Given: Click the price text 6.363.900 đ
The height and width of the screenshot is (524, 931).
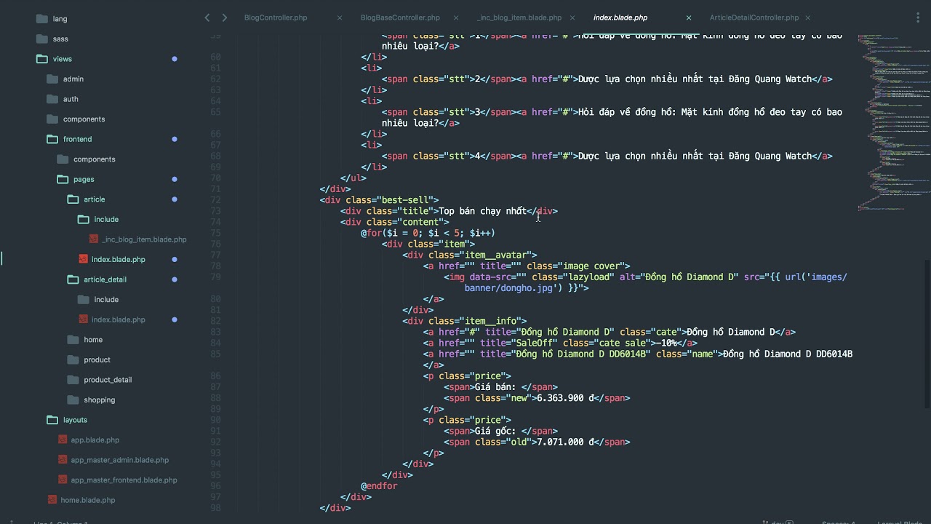Looking at the screenshot, I should tap(565, 398).
